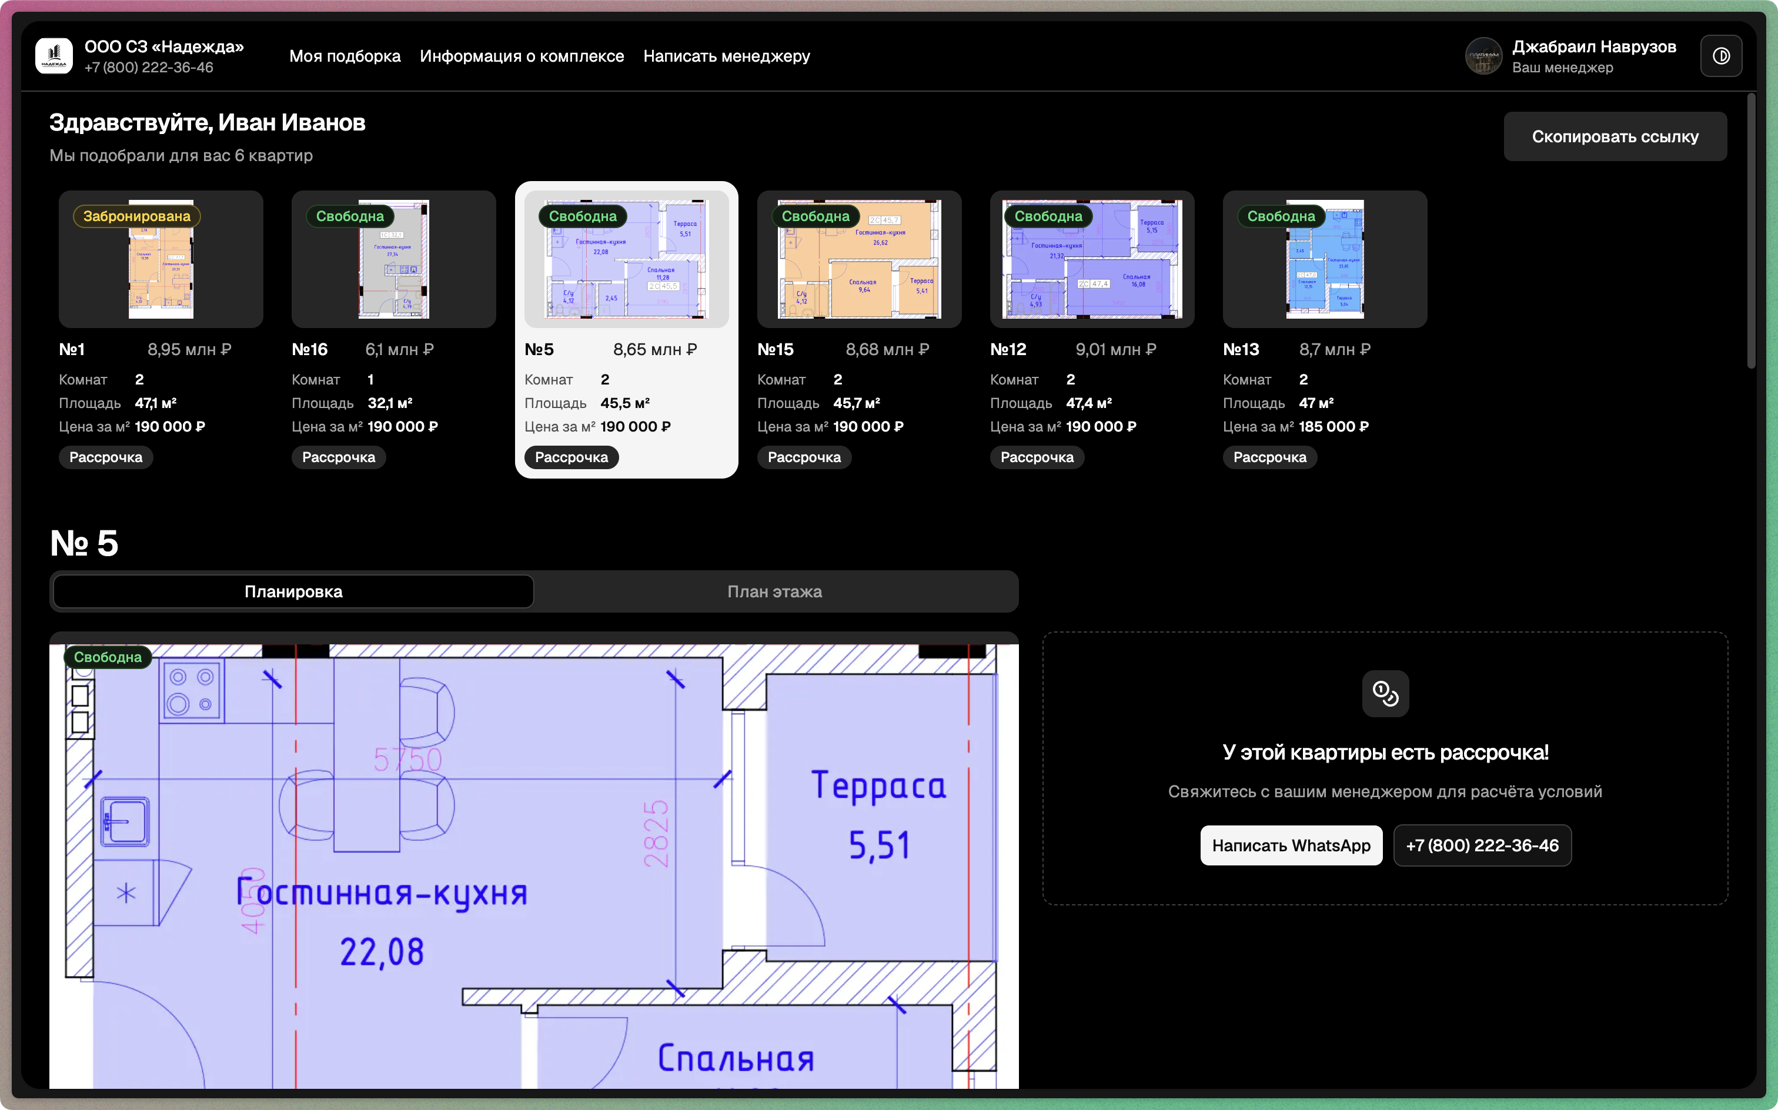The height and width of the screenshot is (1110, 1778).
Task: Open Информация о комплексе menu item
Action: tap(522, 56)
